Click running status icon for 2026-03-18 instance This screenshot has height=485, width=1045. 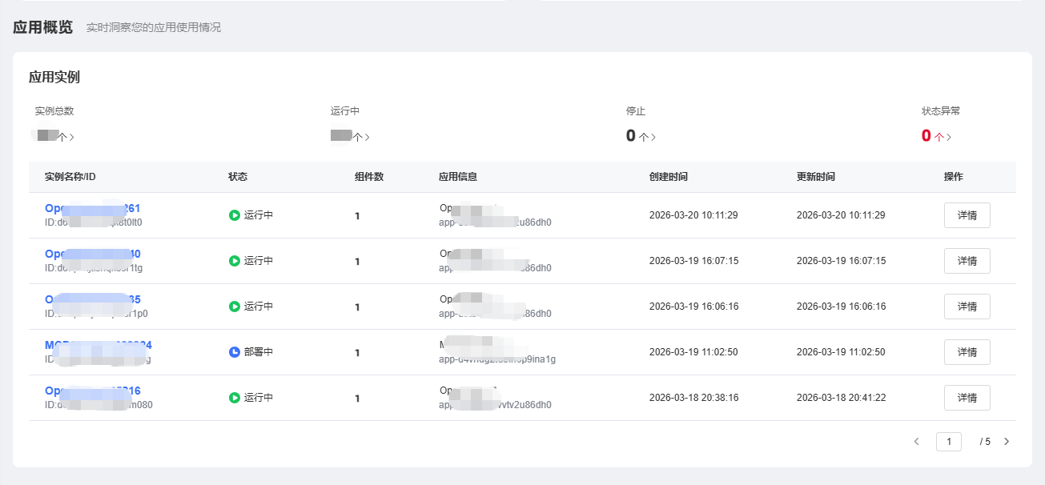point(235,398)
